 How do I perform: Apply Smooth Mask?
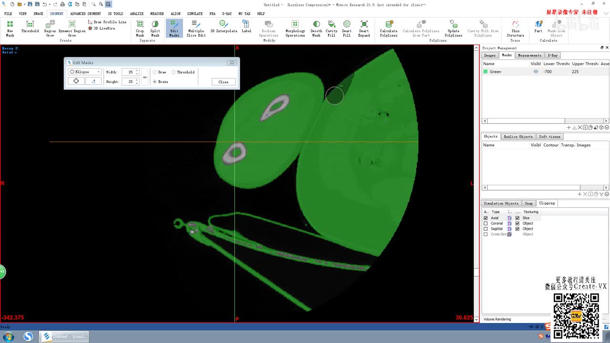pos(316,29)
